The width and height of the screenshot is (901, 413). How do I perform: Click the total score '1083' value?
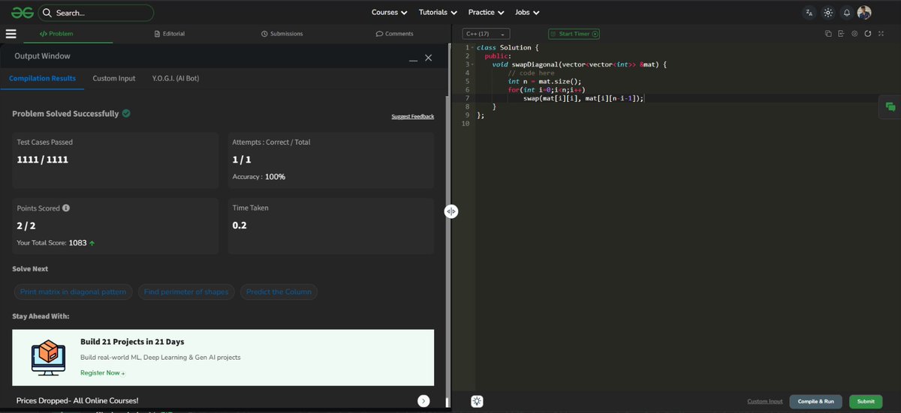coord(77,243)
